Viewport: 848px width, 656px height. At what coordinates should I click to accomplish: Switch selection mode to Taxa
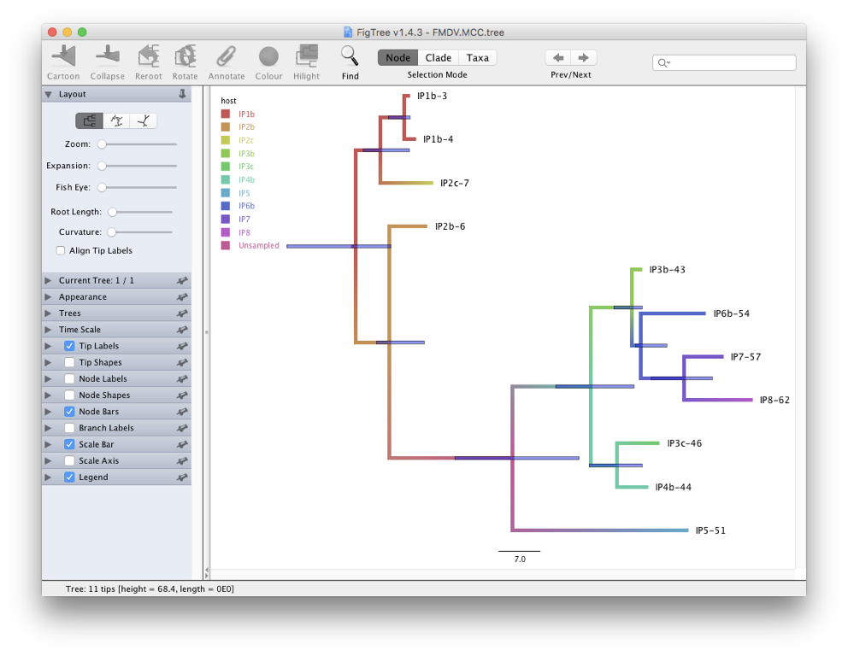(x=477, y=58)
